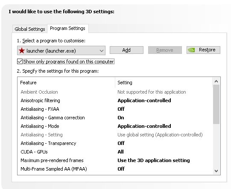Viewport: 231px width, 189px height.
Task: Switch to Global Settings tab
Action: click(x=30, y=29)
